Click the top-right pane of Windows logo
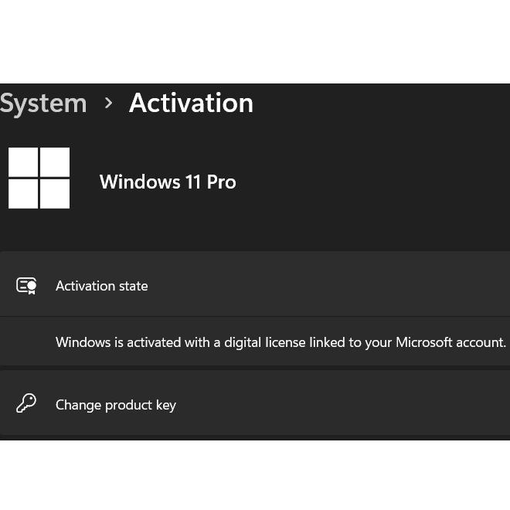Viewport: 510px width, 510px height. click(x=55, y=163)
